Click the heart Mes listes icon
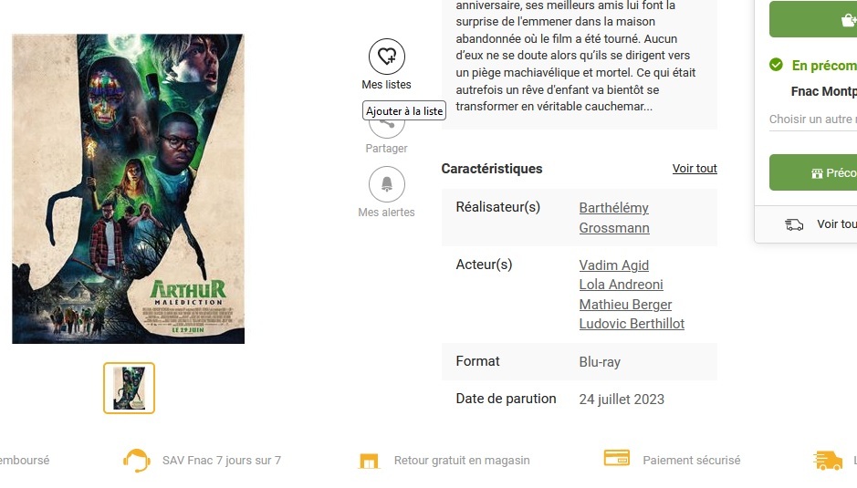 386,57
